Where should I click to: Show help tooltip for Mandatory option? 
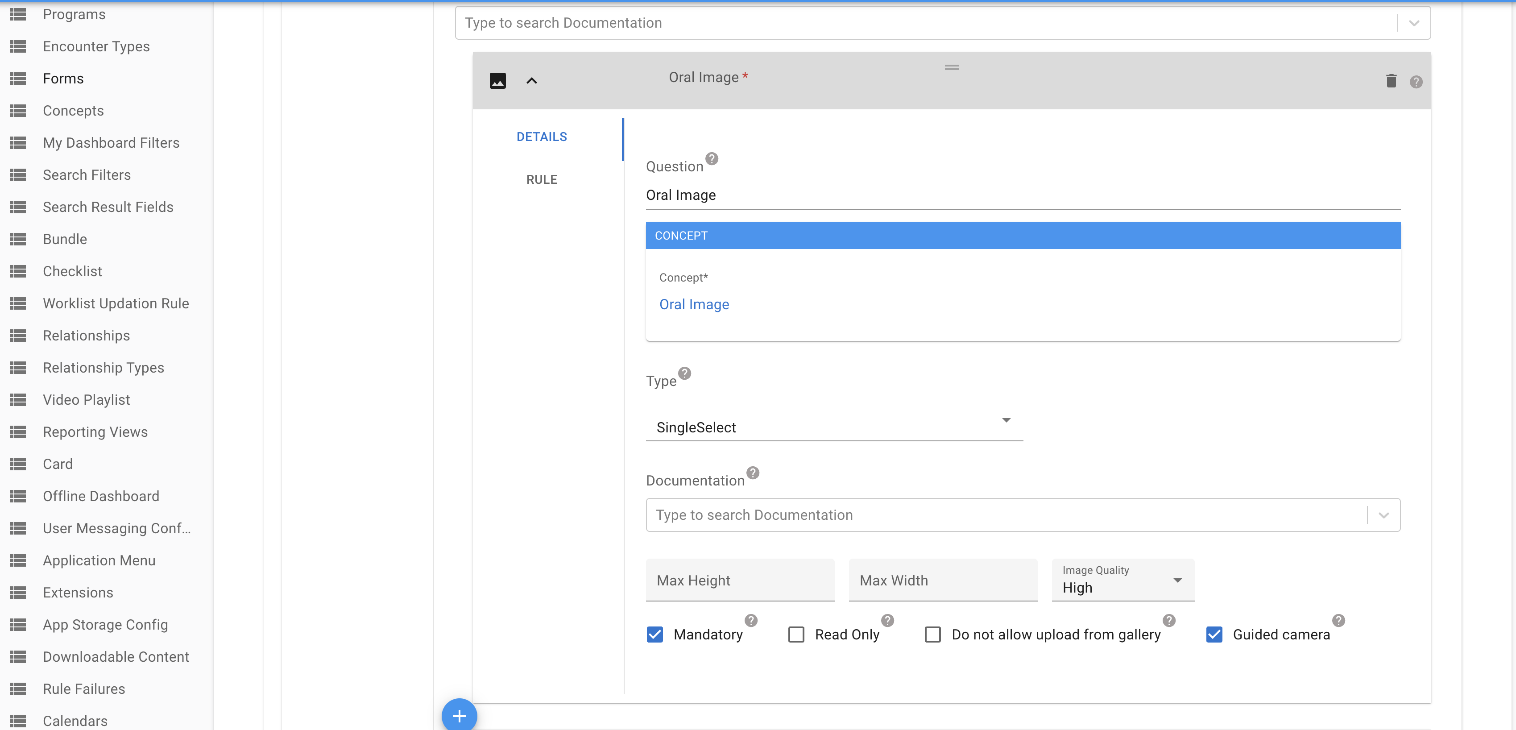click(751, 621)
